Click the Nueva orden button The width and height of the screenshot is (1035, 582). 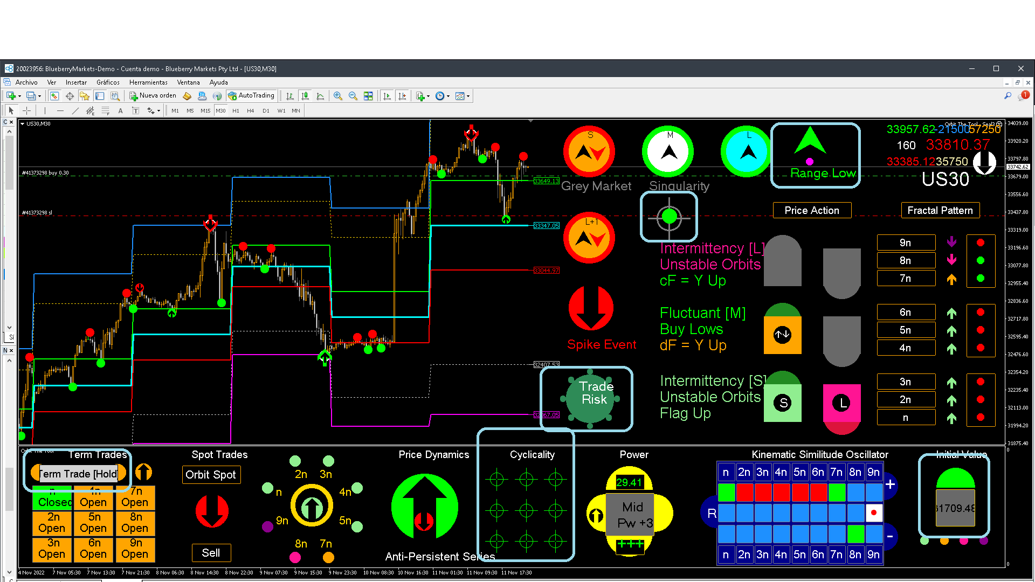(x=153, y=96)
